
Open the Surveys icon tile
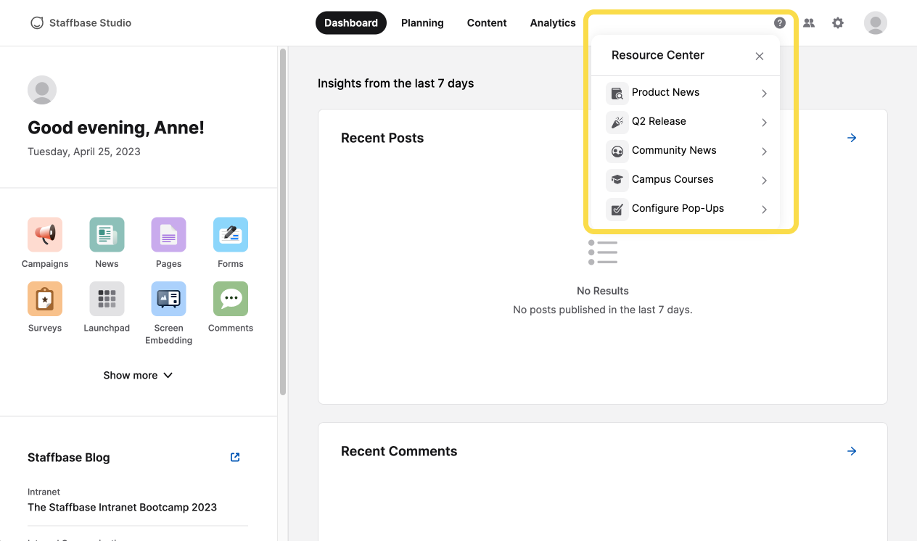[x=45, y=299]
